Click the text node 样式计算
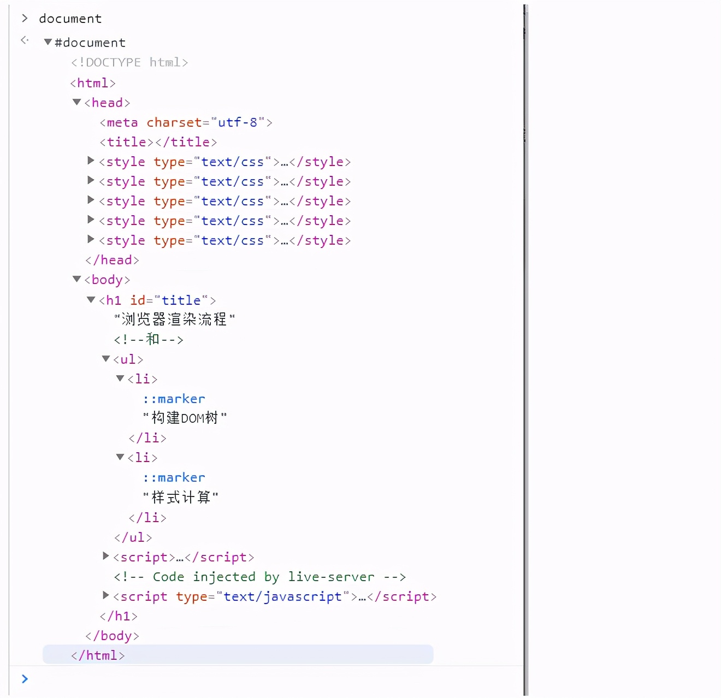The image size is (721, 698). coord(180,497)
